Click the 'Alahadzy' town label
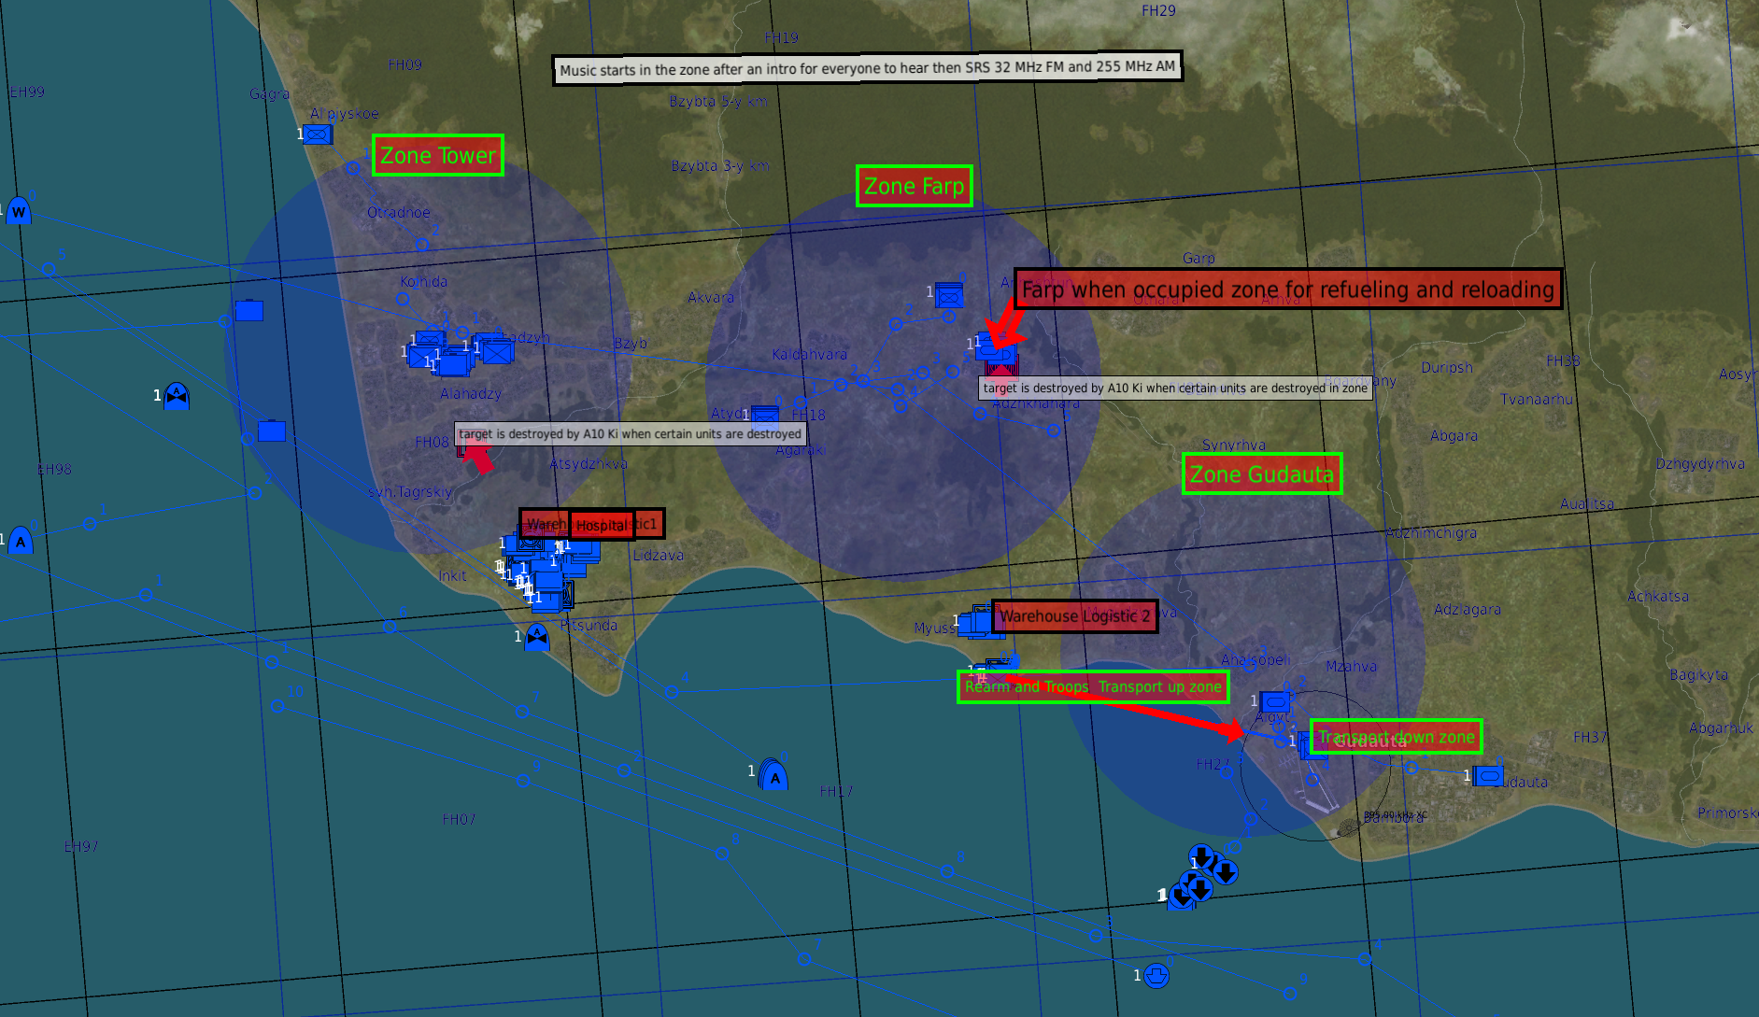 (471, 393)
